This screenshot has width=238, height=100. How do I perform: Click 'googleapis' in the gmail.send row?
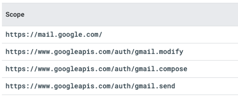tap(74, 86)
